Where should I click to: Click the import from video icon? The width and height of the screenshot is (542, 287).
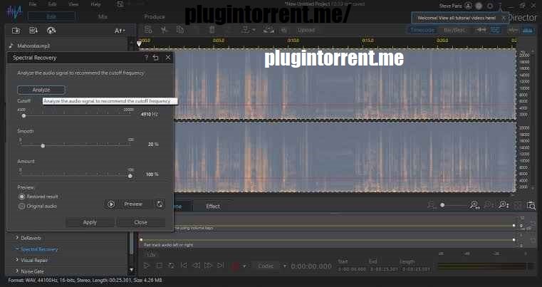coord(33,31)
